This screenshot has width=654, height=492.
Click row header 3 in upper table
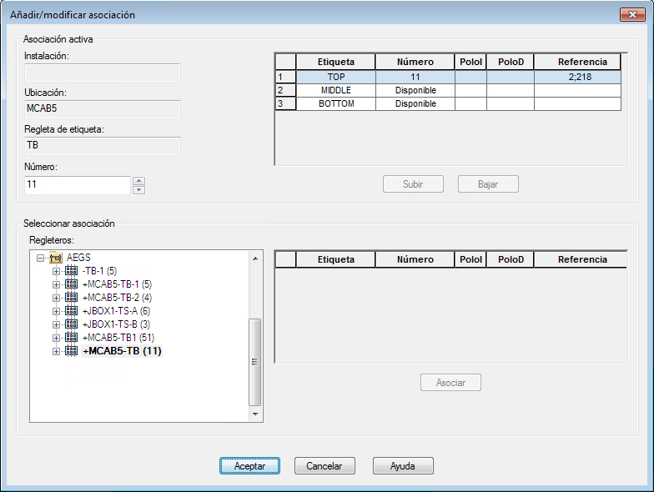point(285,103)
